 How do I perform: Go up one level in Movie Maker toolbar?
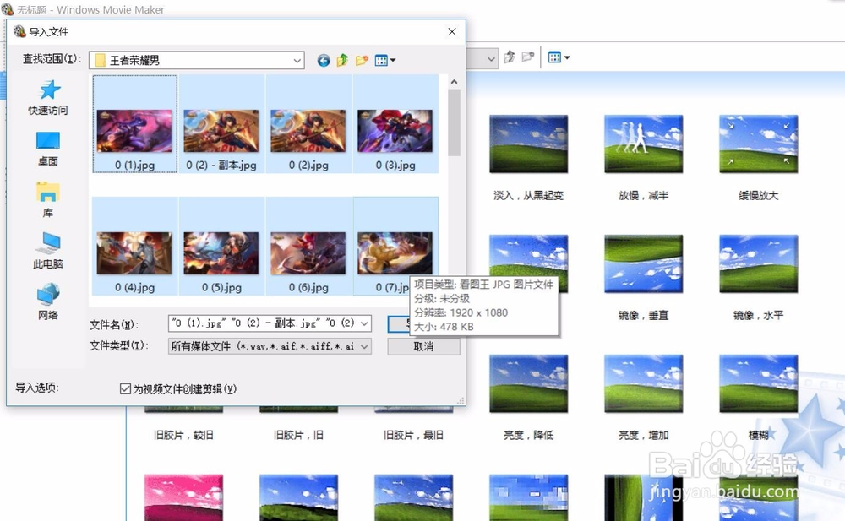coord(510,57)
